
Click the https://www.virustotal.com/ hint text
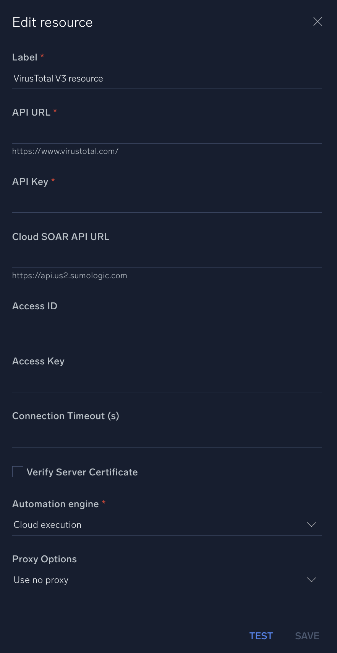tap(65, 151)
